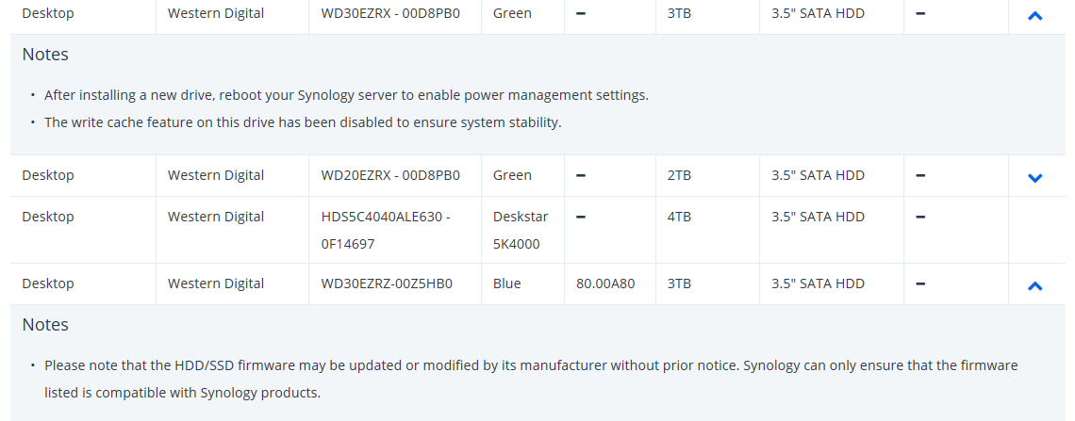Image resolution: width=1075 pixels, height=421 pixels.
Task: Collapse notes for WD30EZRZ-00Z5HB0 row
Action: click(x=1034, y=285)
